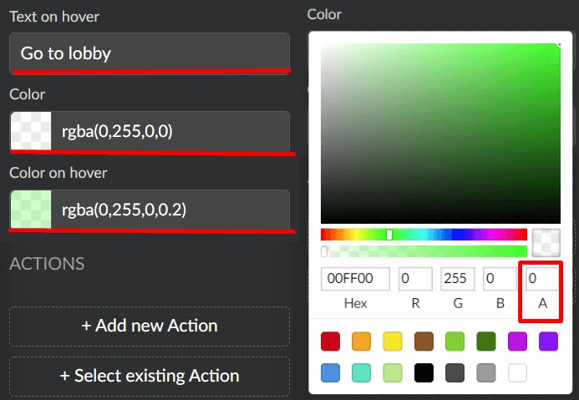The image size is (579, 400).
Task: Click the rgba(0,255,0,0.2) hover color value field
Action: click(170, 210)
